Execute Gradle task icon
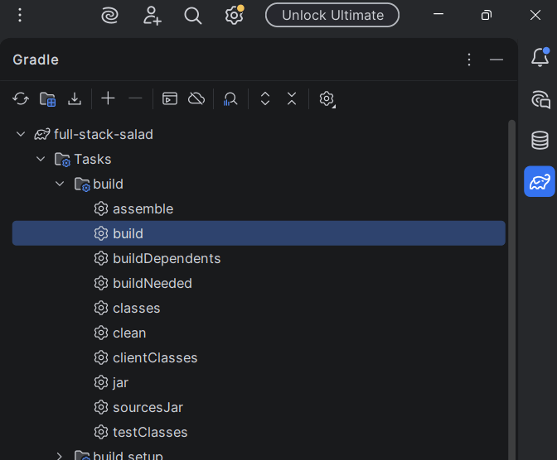 (170, 98)
